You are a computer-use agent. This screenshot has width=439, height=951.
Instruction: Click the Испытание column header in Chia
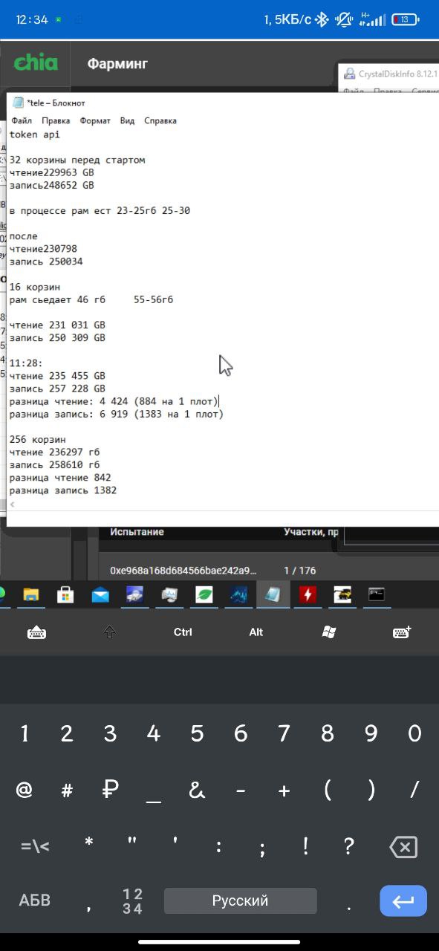point(137,532)
